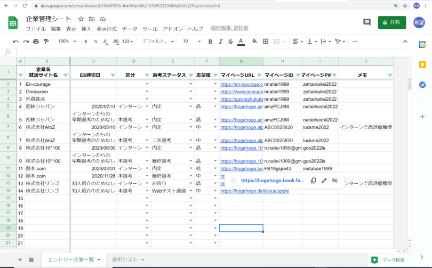Open the number format 123 dropdown

tap(127, 42)
